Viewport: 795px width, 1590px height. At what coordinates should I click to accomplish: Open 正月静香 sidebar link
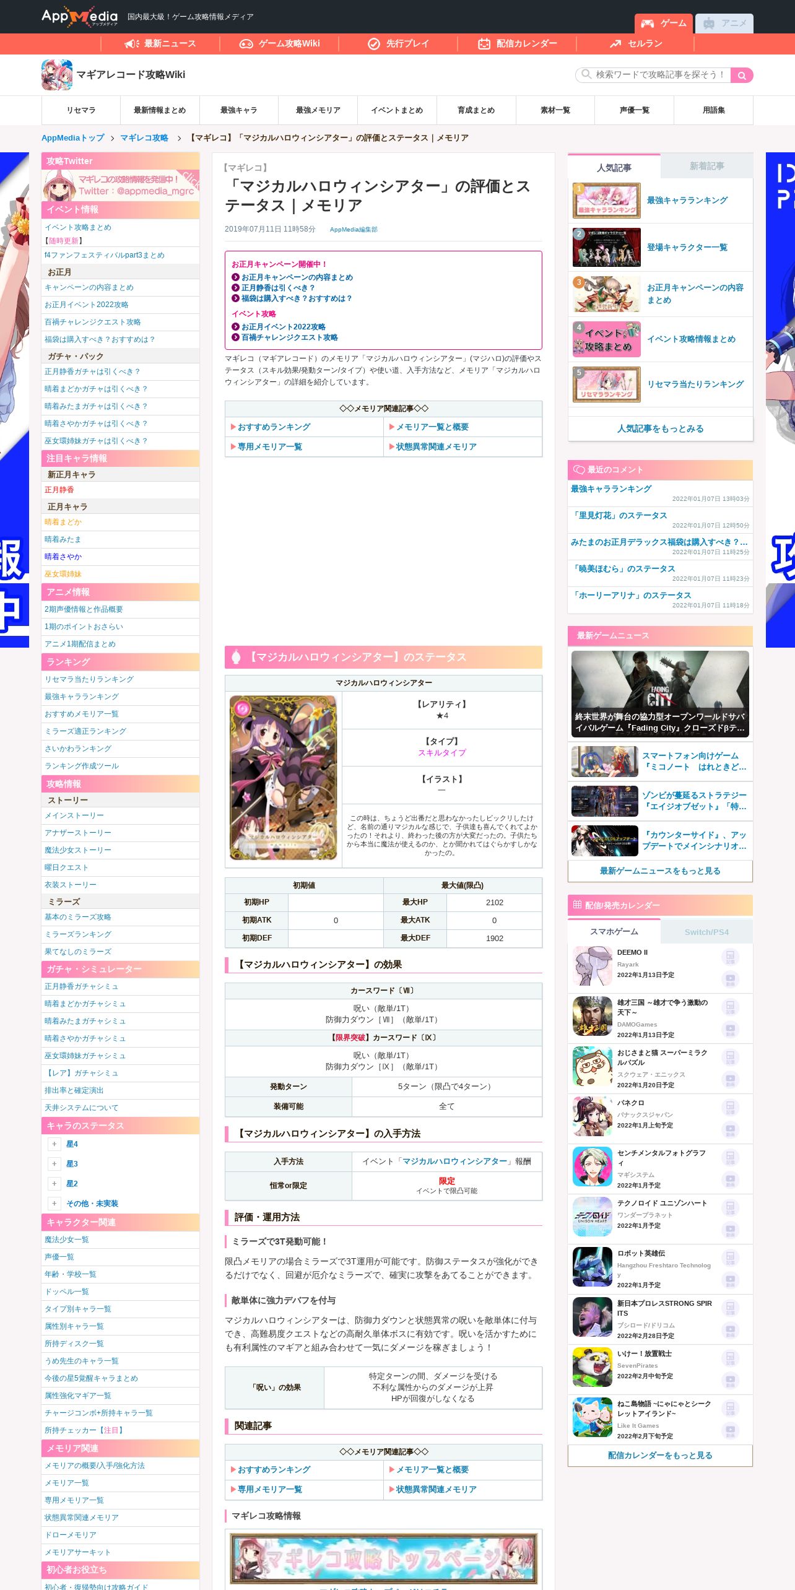coord(59,490)
